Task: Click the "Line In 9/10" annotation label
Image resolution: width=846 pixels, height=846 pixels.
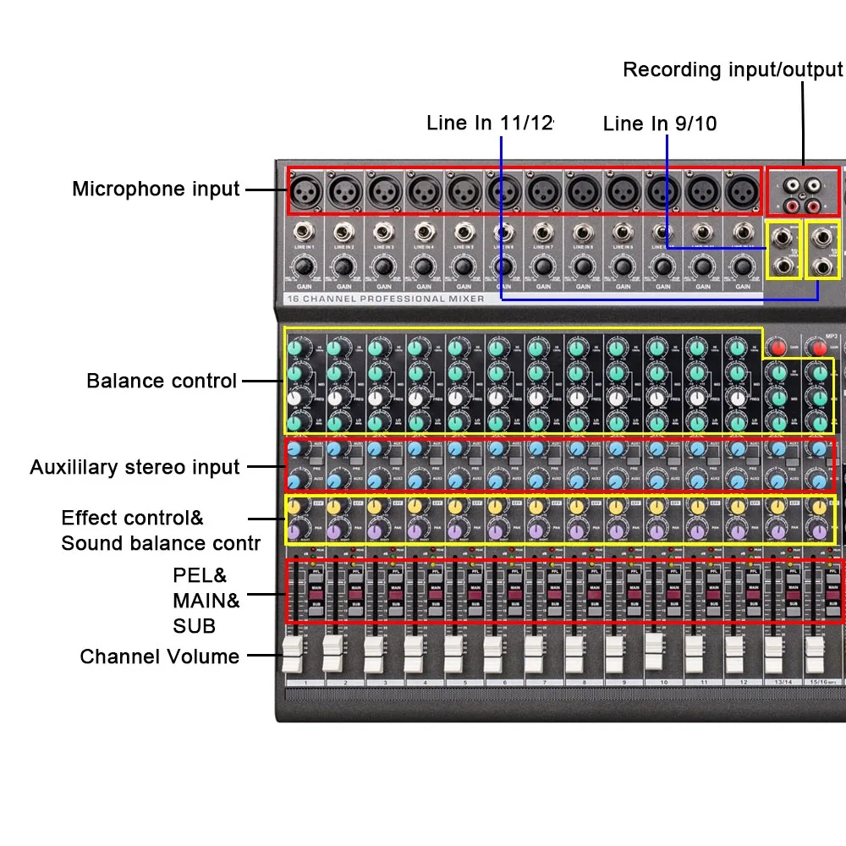Action: pyautogui.click(x=660, y=124)
